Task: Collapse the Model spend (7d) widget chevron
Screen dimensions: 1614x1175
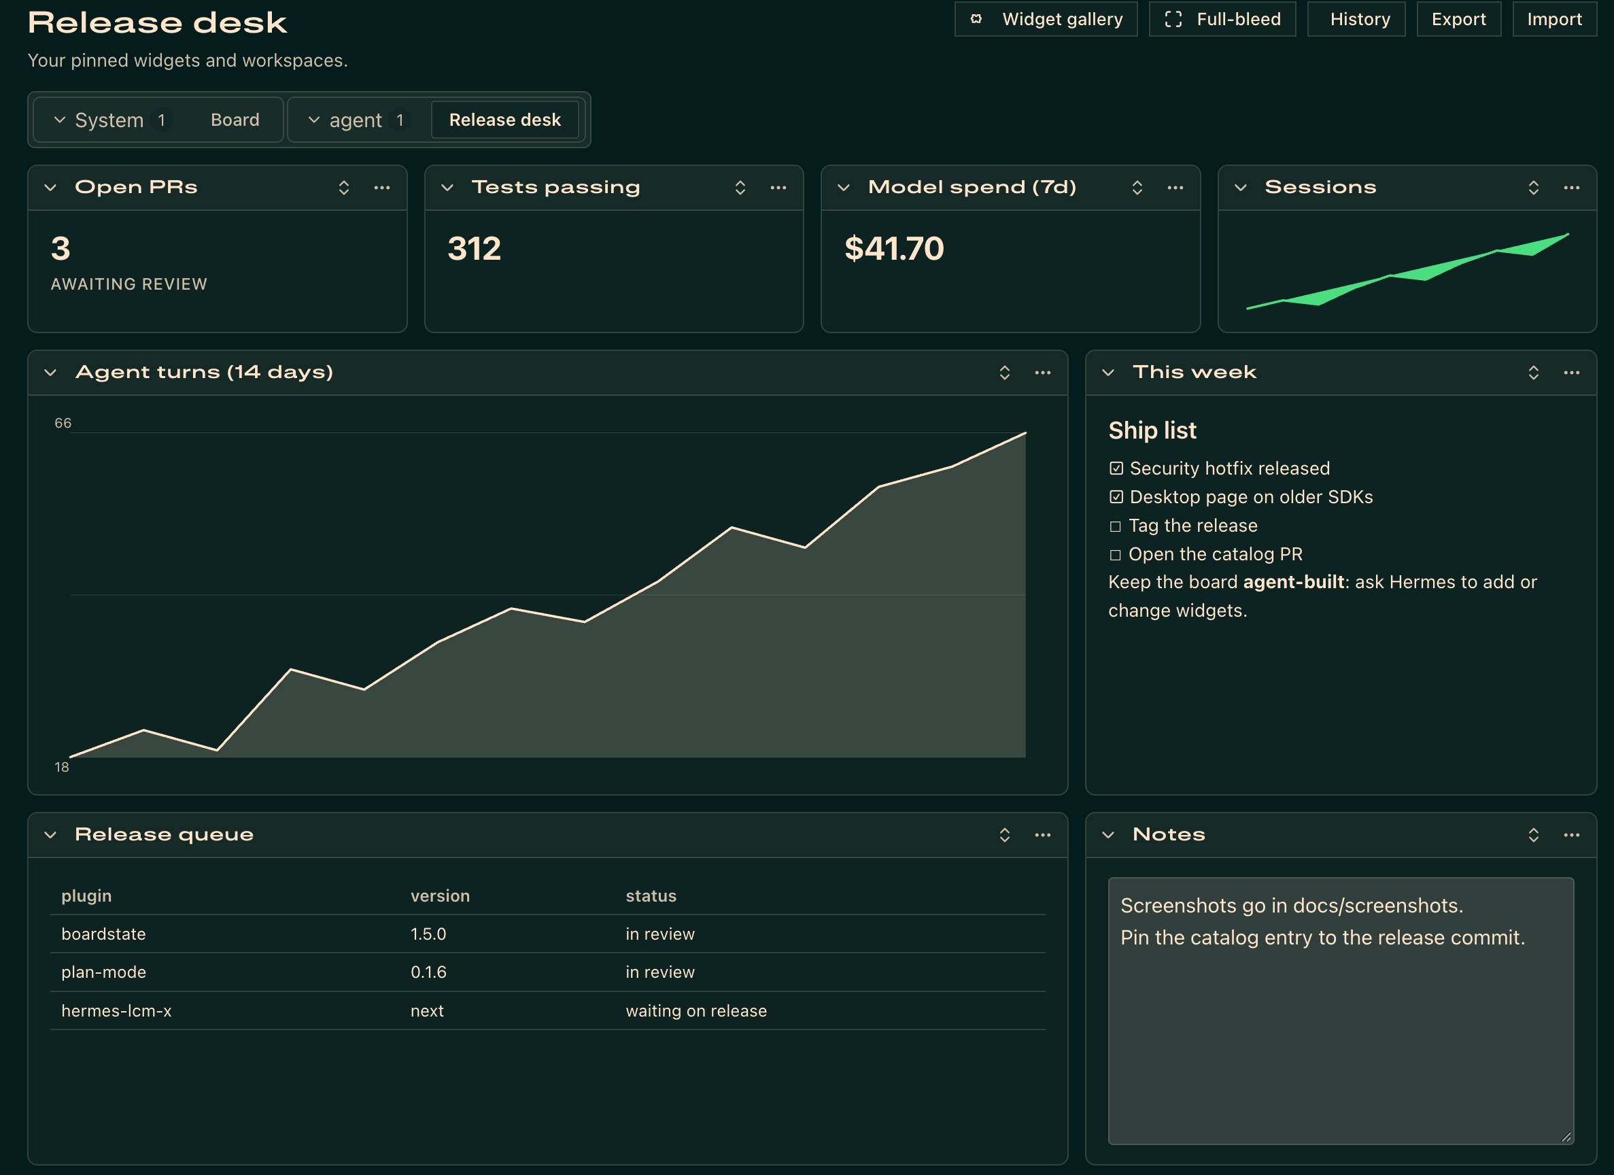Action: click(844, 188)
